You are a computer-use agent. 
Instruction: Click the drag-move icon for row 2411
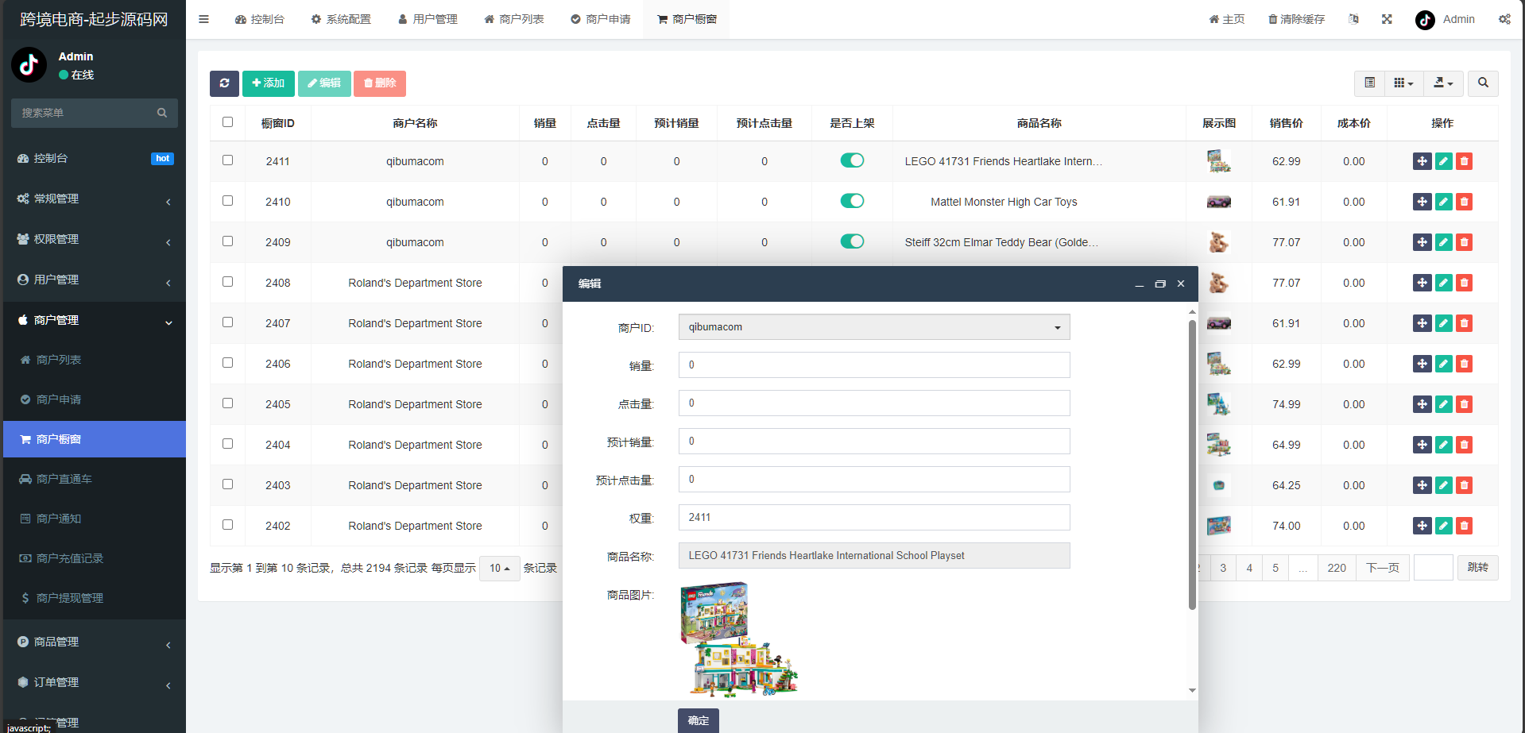point(1422,161)
